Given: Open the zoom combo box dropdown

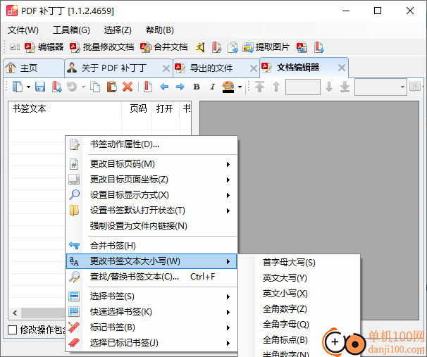Looking at the screenshot, I should (x=402, y=87).
